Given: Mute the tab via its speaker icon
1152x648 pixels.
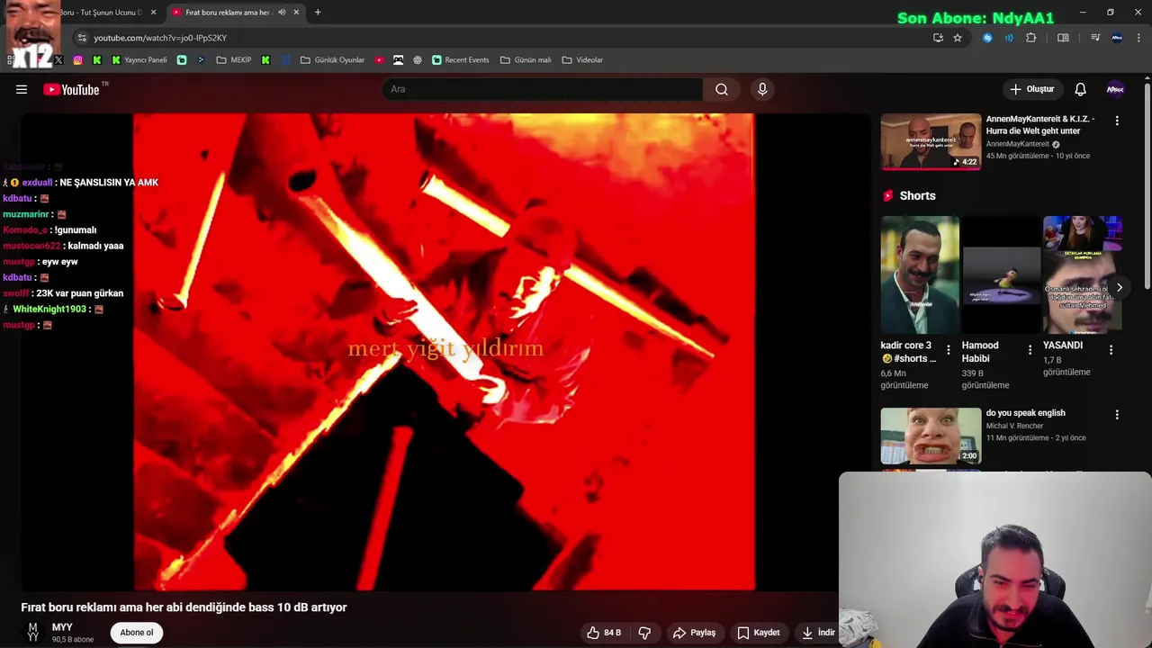Looking at the screenshot, I should point(282,13).
